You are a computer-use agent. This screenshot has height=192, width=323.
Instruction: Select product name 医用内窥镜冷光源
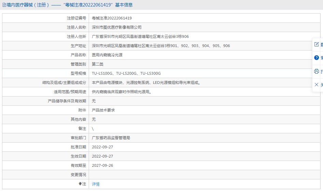(x=107, y=55)
